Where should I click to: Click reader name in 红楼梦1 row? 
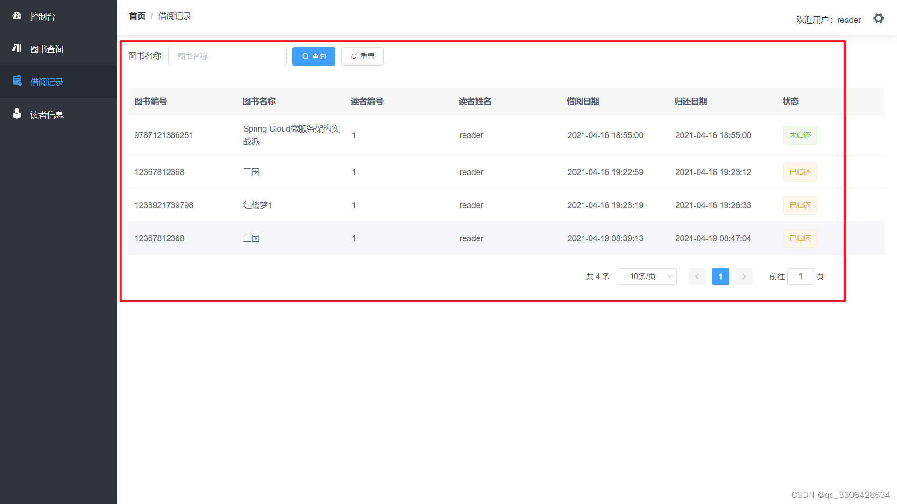[471, 205]
